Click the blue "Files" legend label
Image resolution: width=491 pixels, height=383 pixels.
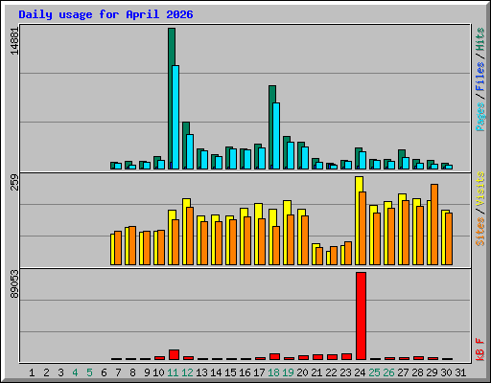480,76
